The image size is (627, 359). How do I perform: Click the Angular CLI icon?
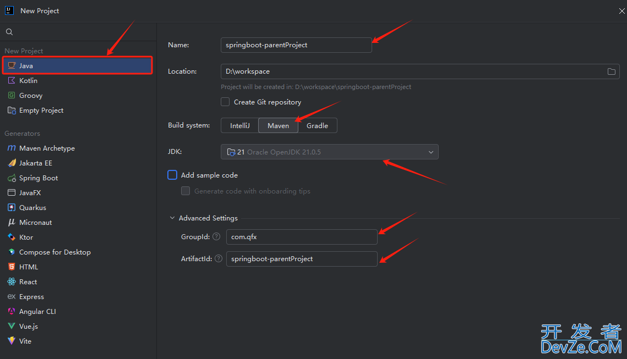pos(12,312)
